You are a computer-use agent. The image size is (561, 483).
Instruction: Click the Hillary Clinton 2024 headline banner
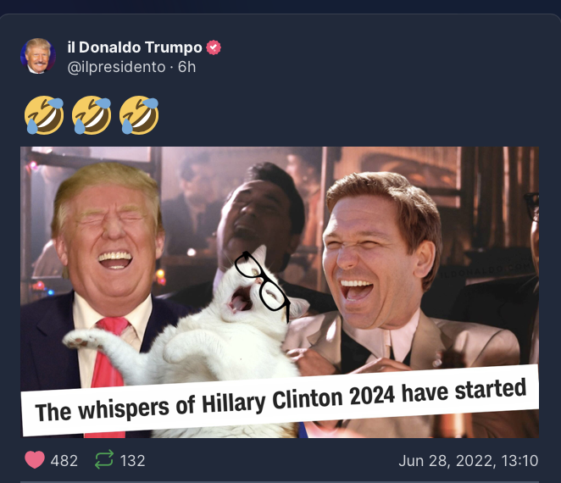280,400
